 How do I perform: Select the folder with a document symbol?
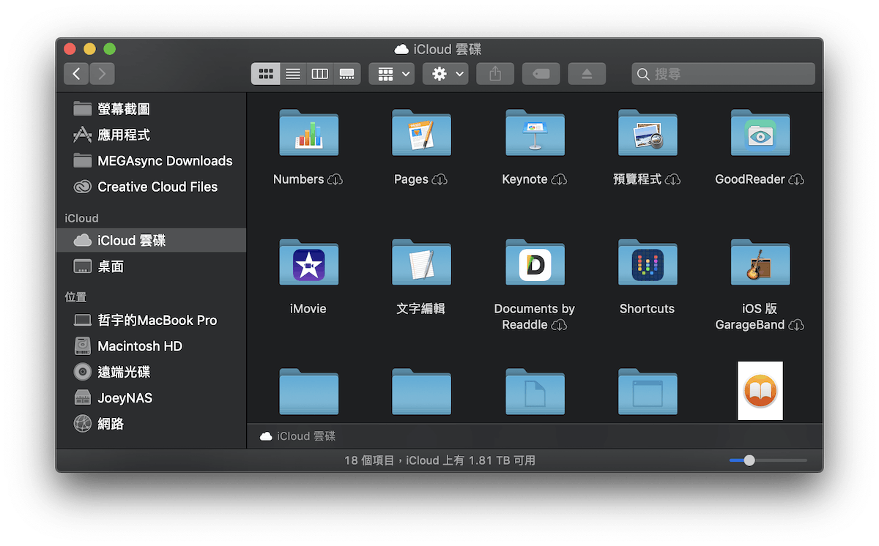[x=535, y=392]
